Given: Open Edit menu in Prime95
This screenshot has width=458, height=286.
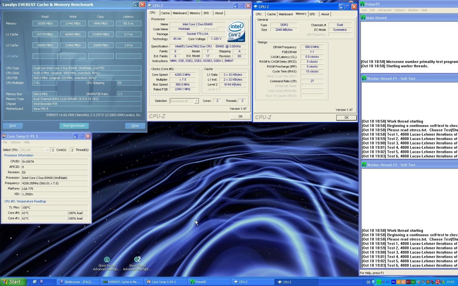Looking at the screenshot, I should pos(373,10).
